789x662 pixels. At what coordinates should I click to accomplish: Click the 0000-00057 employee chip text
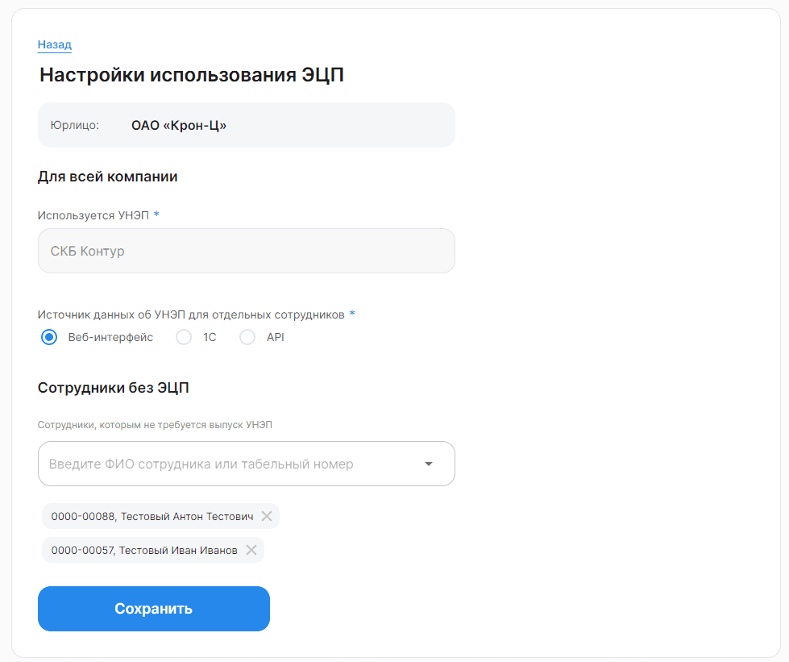(144, 550)
